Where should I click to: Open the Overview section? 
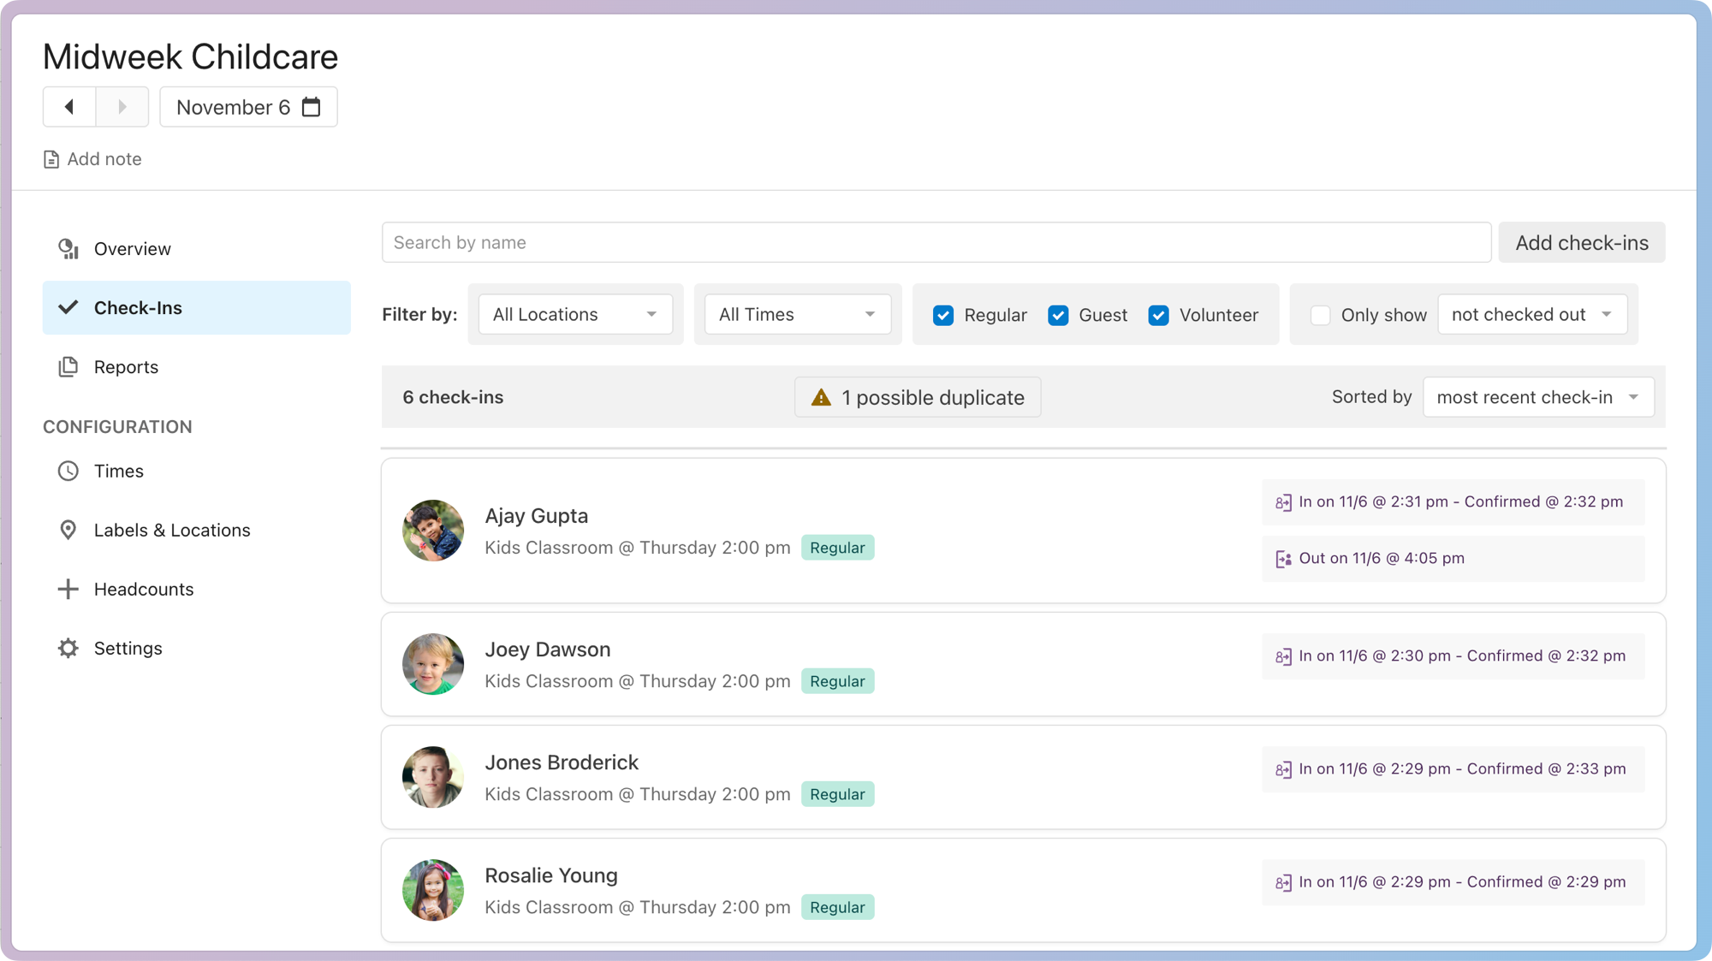tap(132, 249)
